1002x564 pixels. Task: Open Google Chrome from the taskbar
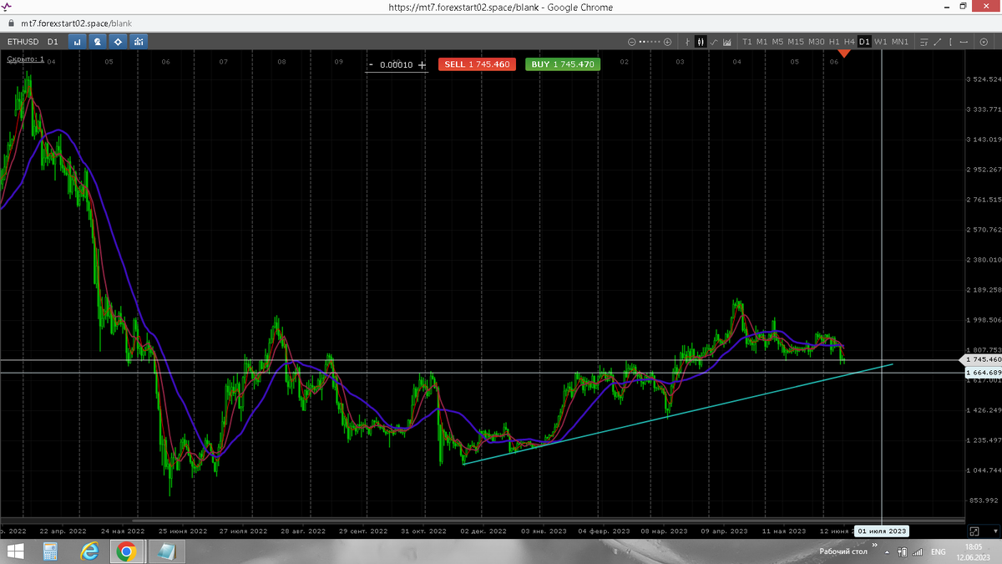click(x=127, y=551)
